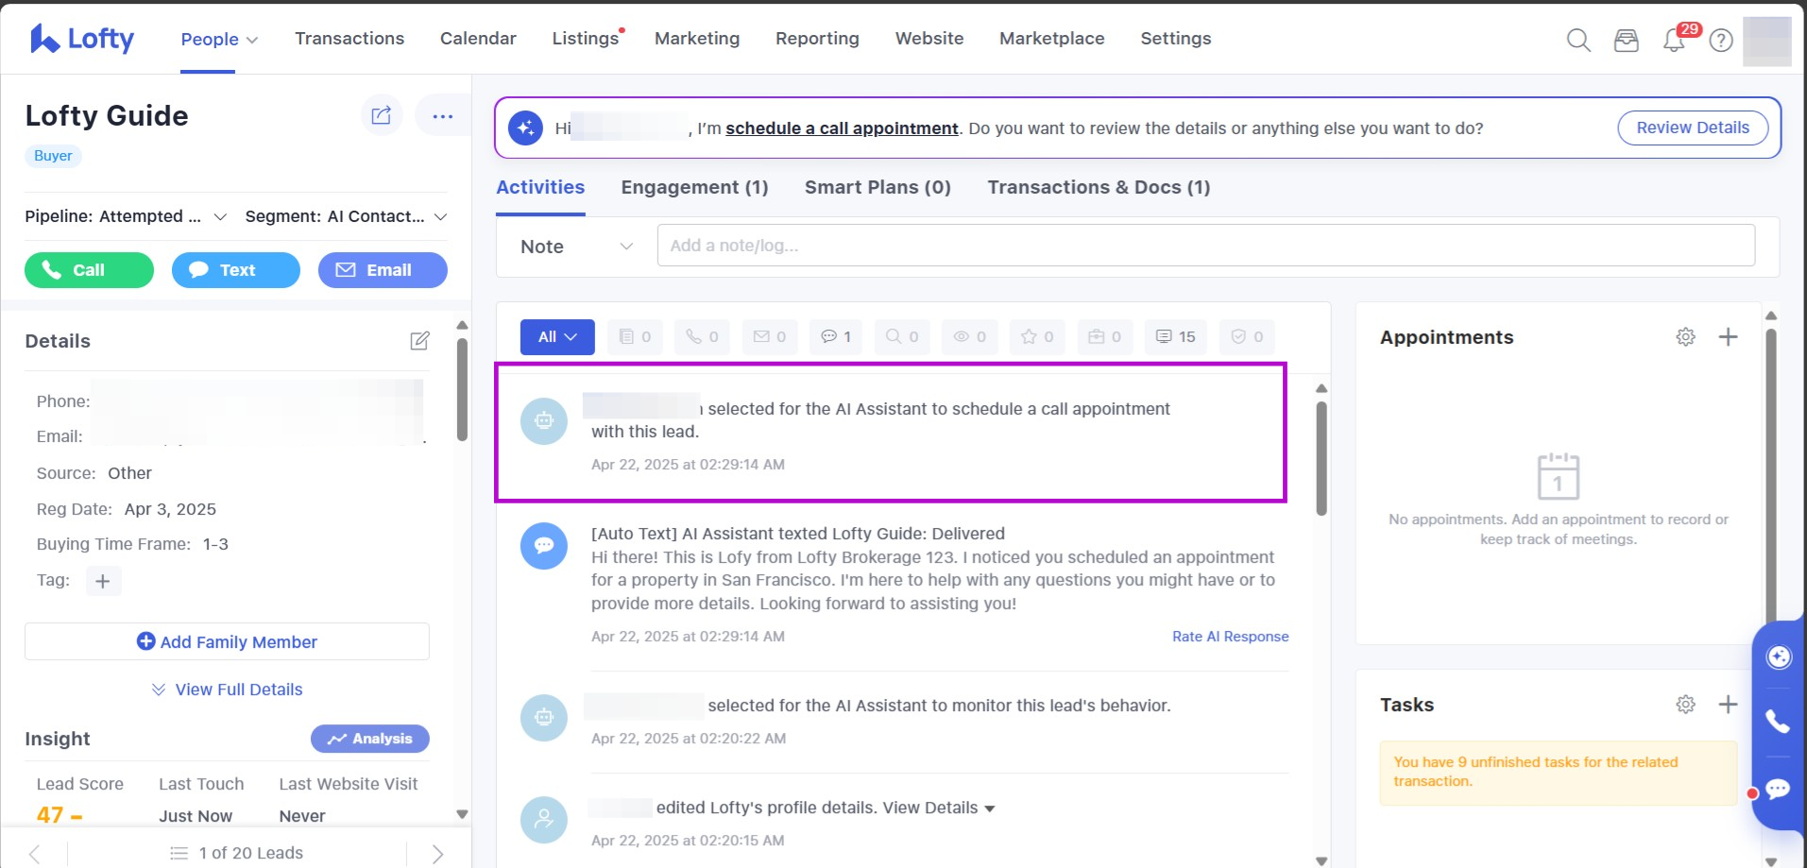Expand the Pipeline dropdown

pos(220,217)
